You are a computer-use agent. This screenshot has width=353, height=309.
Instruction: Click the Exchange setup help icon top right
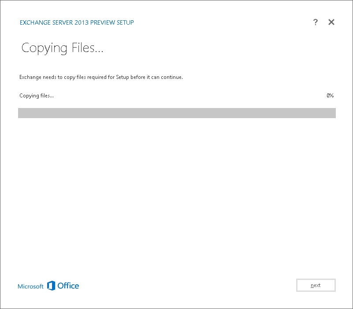[316, 22]
